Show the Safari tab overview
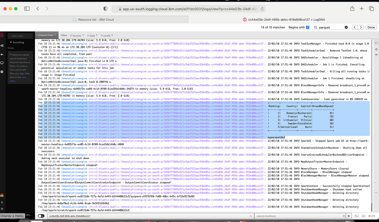The width and height of the screenshot is (379, 222). click(371, 9)
